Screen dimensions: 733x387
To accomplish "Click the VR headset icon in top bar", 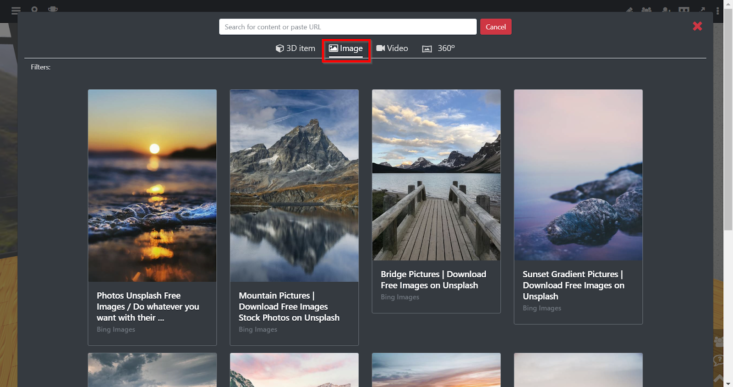I will click(x=684, y=10).
